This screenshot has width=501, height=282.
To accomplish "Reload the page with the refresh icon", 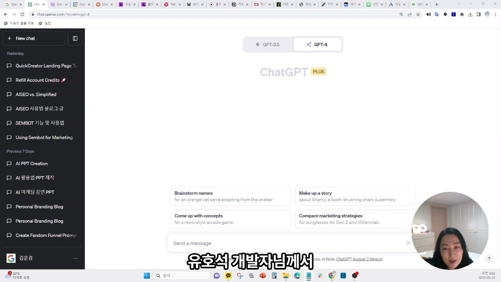I will coord(23,14).
